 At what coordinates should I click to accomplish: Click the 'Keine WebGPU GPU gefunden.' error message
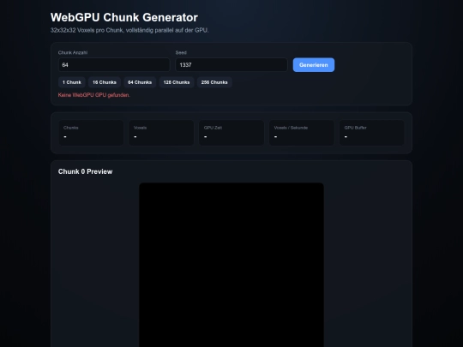94,95
